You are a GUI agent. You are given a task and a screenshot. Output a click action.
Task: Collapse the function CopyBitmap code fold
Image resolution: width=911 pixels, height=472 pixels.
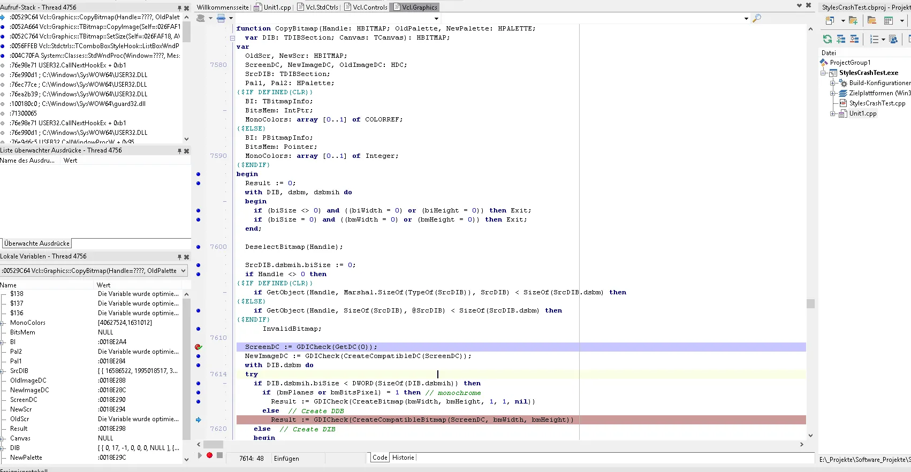[232, 38]
